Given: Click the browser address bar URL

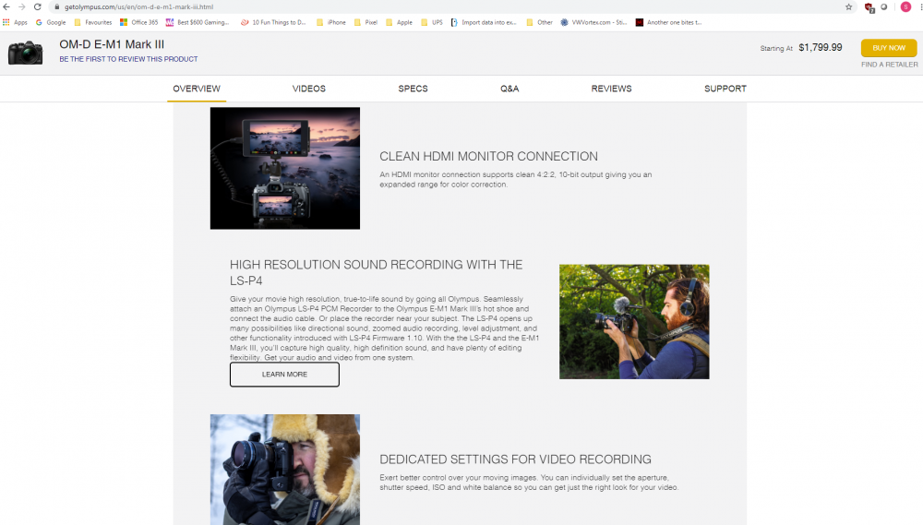Looking at the screenshot, I should coord(138,6).
